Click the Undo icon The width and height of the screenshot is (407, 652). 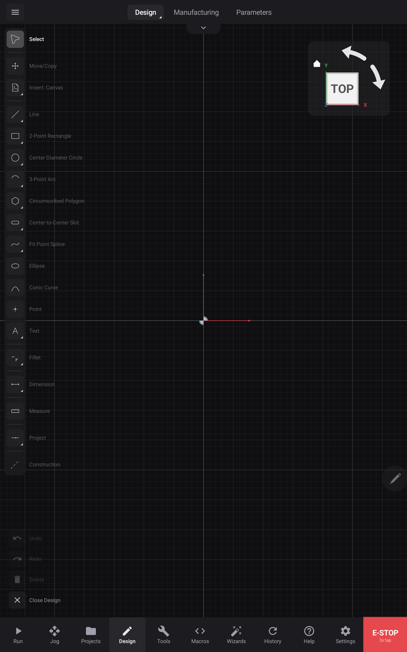click(17, 538)
